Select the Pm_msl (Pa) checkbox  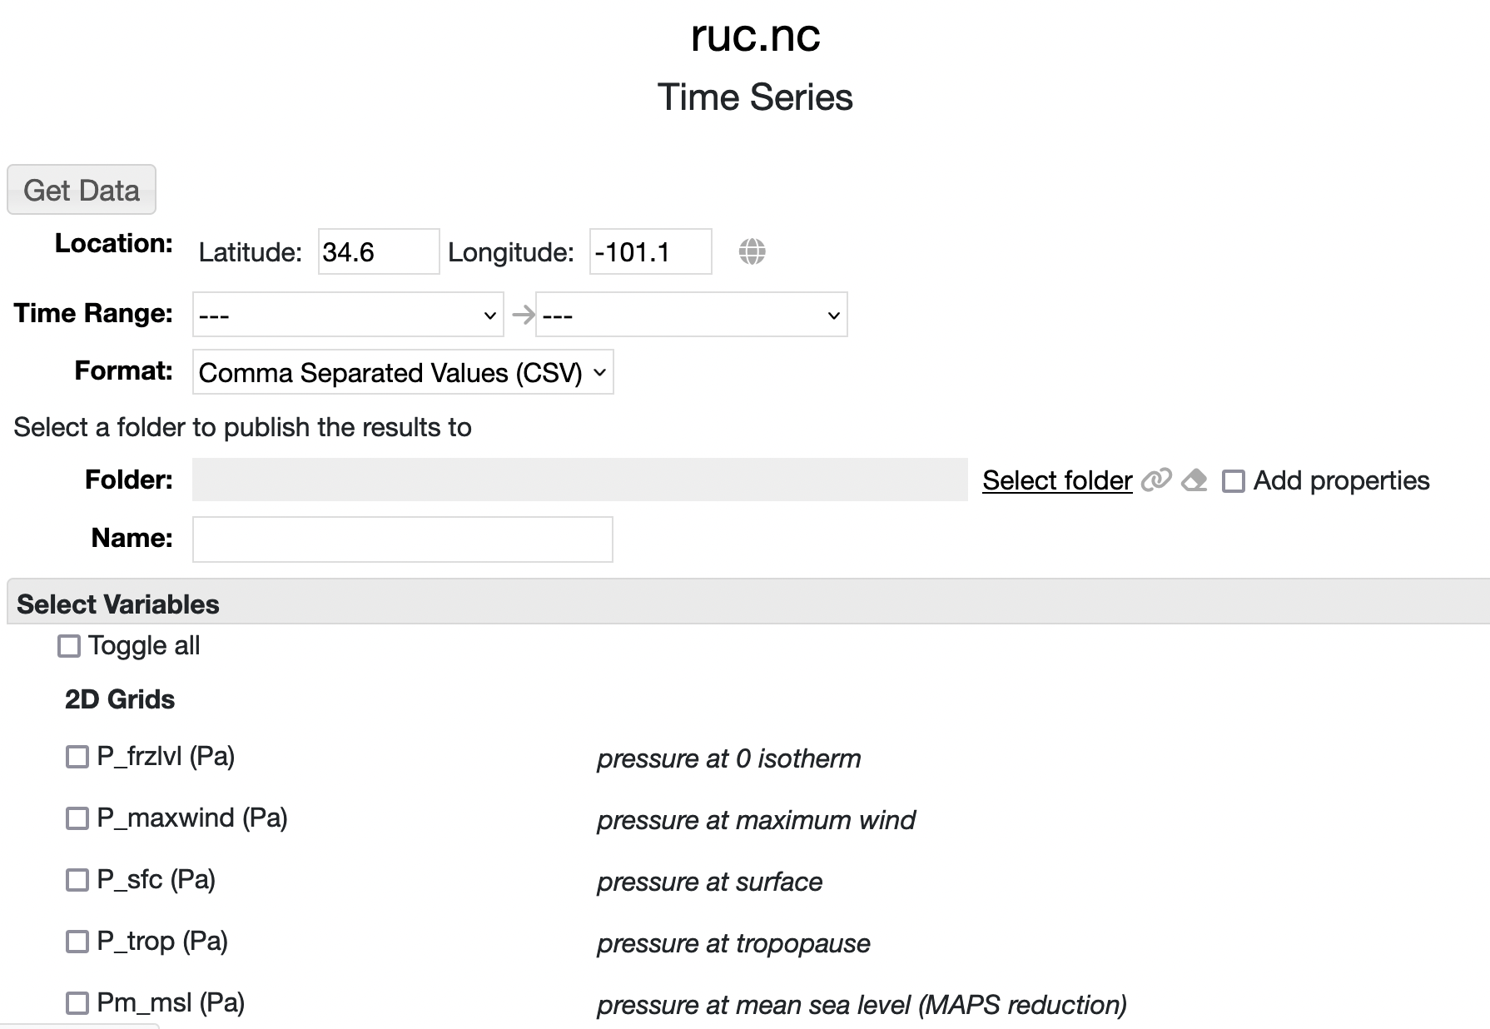pyautogui.click(x=77, y=1003)
